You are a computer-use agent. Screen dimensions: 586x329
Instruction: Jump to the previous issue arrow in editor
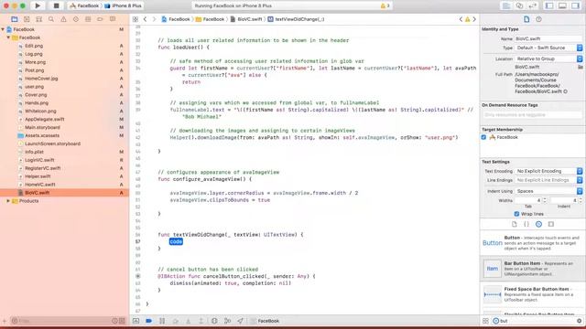tap(461, 19)
